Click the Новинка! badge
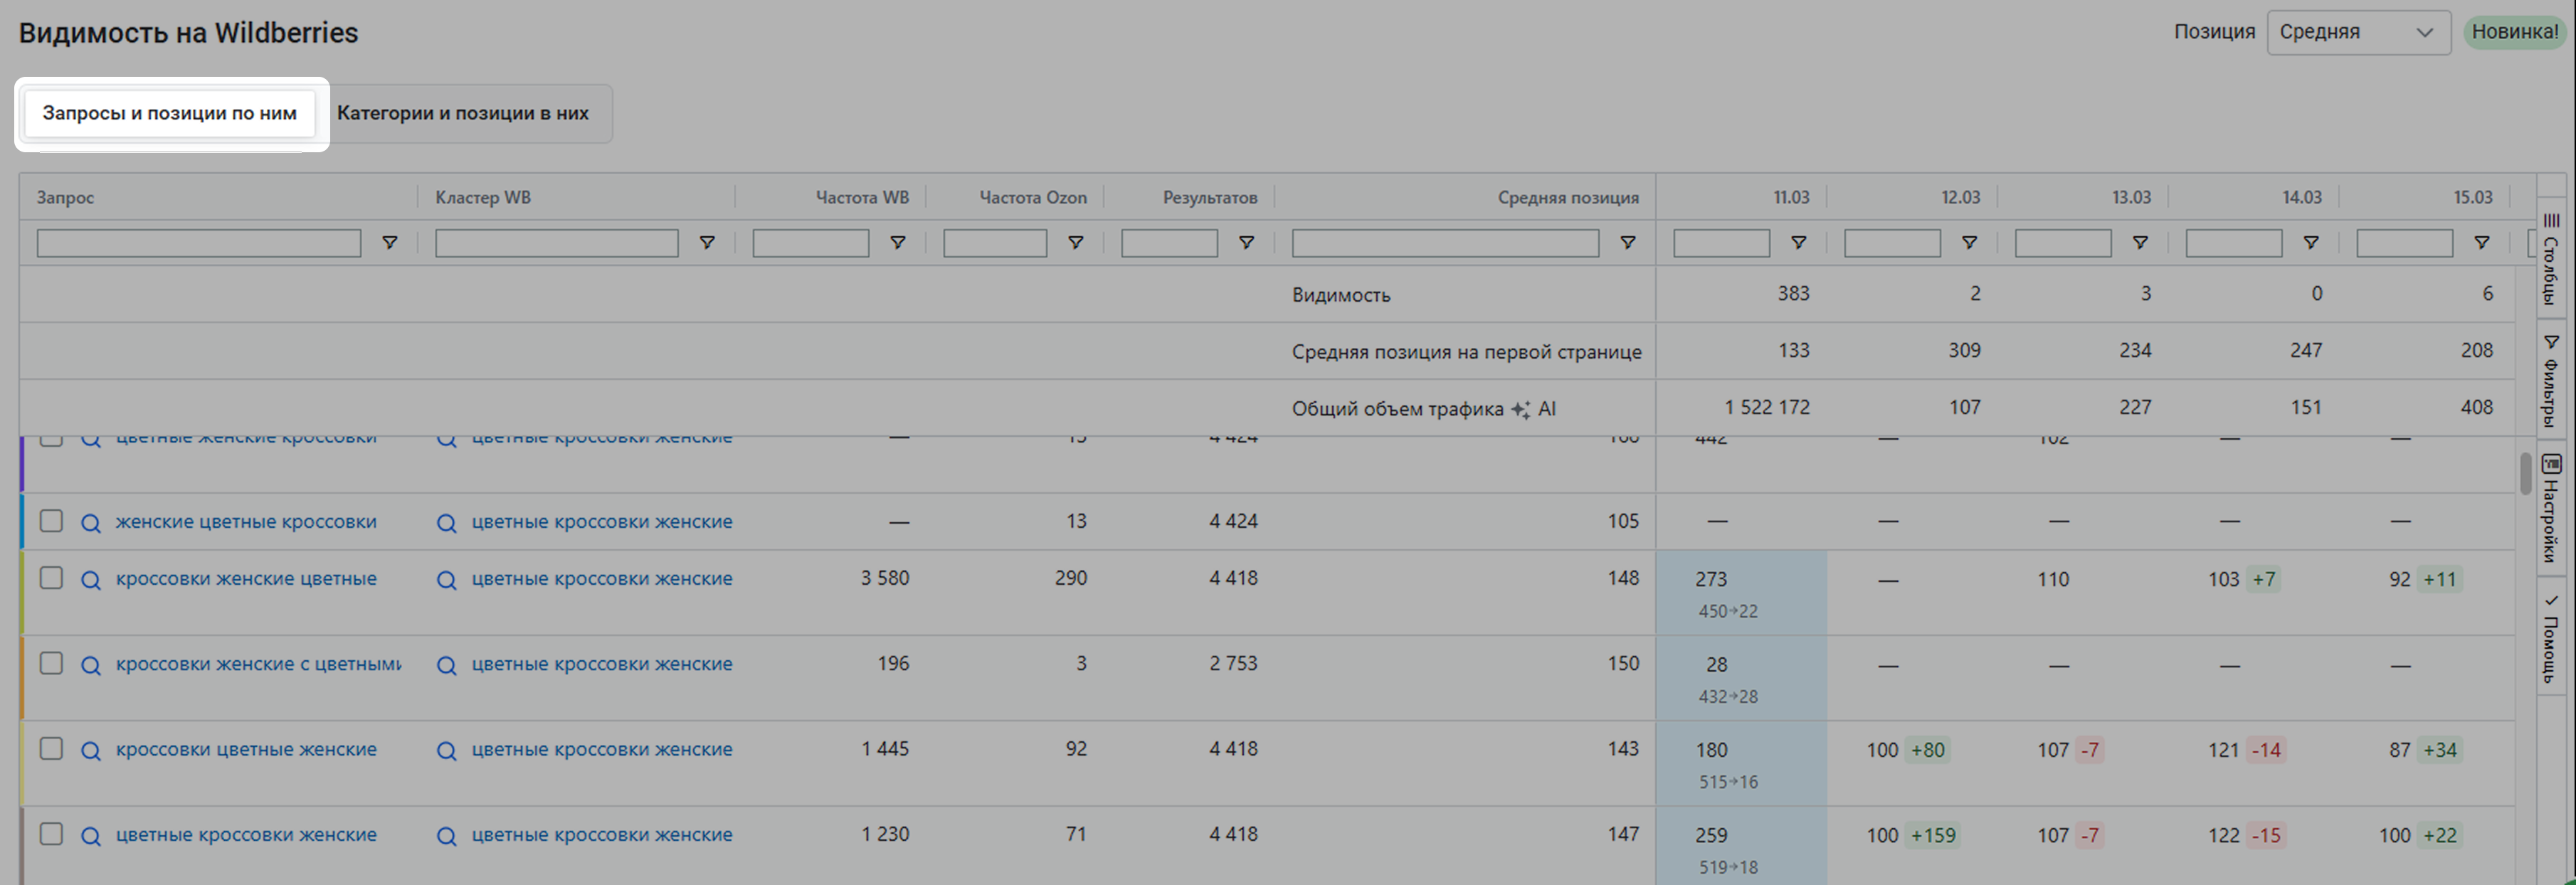The height and width of the screenshot is (885, 2576). point(2515,32)
